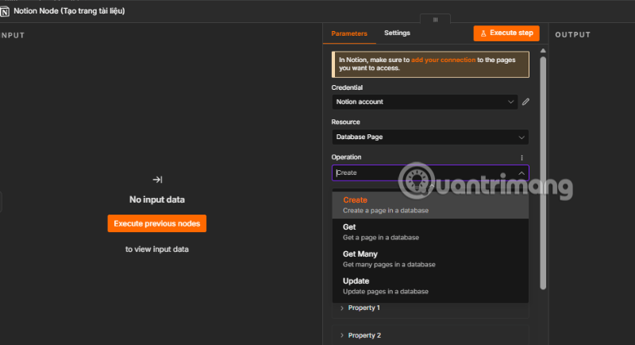Click the arrow-to-bar input icon
635x345 pixels.
coord(157,180)
